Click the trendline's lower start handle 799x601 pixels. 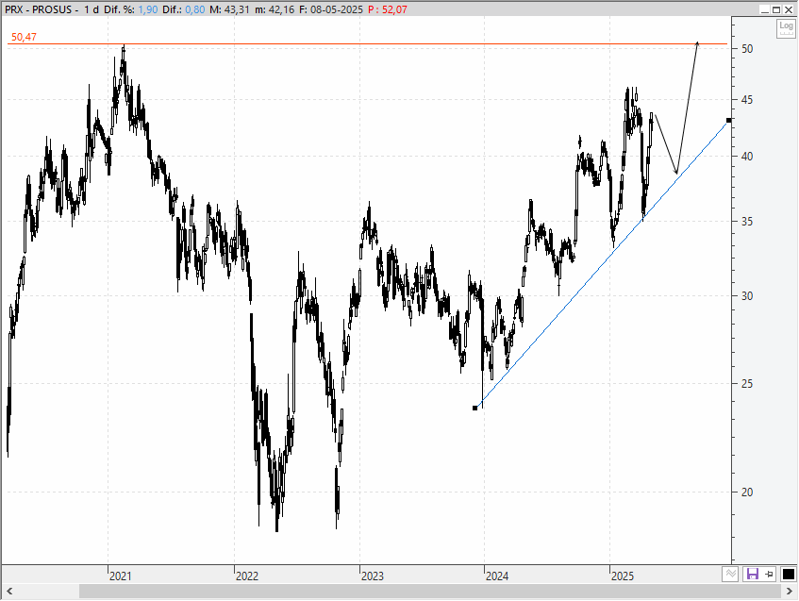coord(474,408)
